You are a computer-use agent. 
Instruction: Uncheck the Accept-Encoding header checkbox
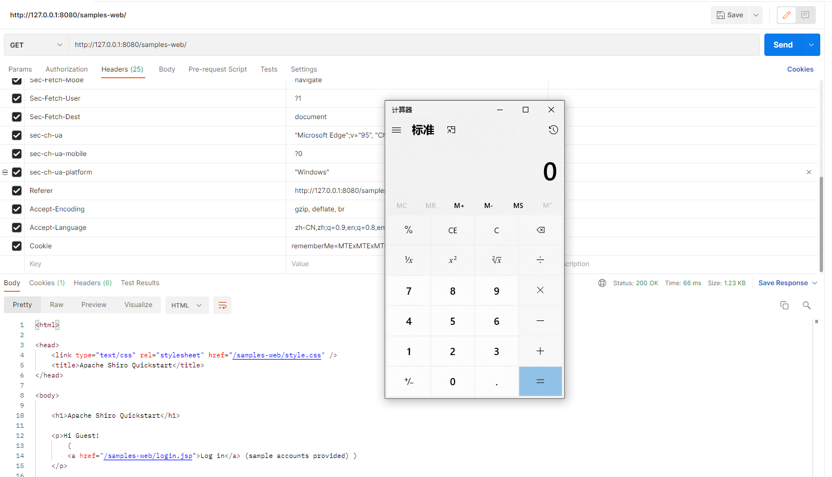tap(17, 209)
